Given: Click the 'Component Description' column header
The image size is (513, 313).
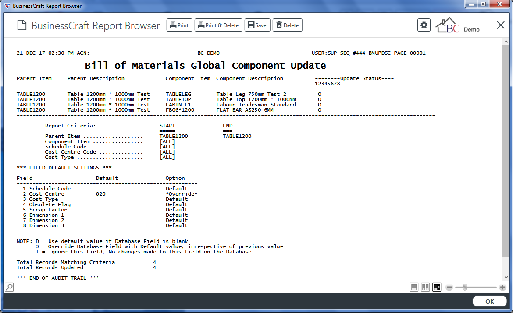Looking at the screenshot, I should point(249,78).
